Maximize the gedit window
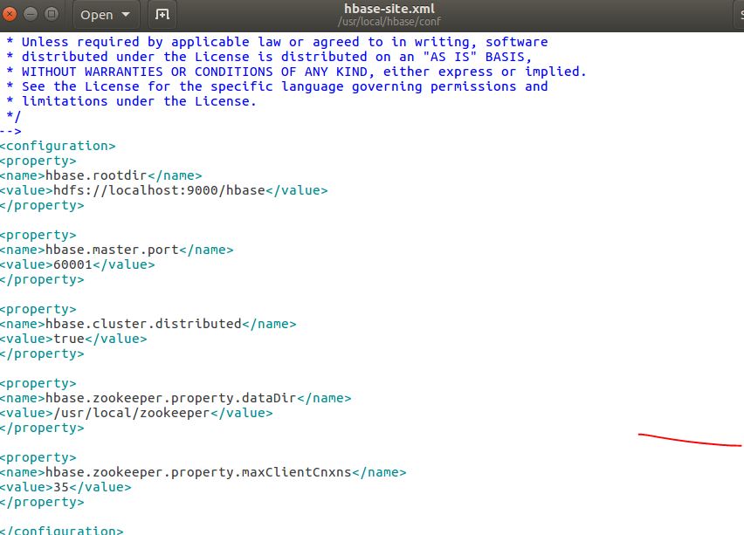The image size is (744, 535). pyautogui.click(x=52, y=14)
